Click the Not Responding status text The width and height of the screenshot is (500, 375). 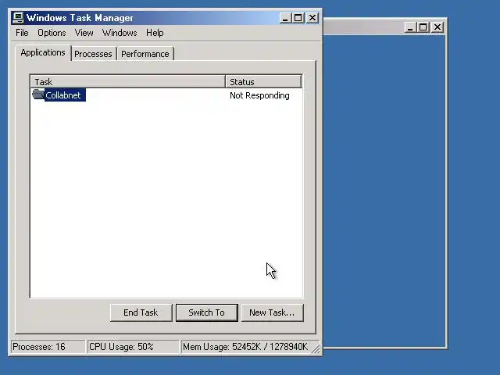pyautogui.click(x=259, y=95)
